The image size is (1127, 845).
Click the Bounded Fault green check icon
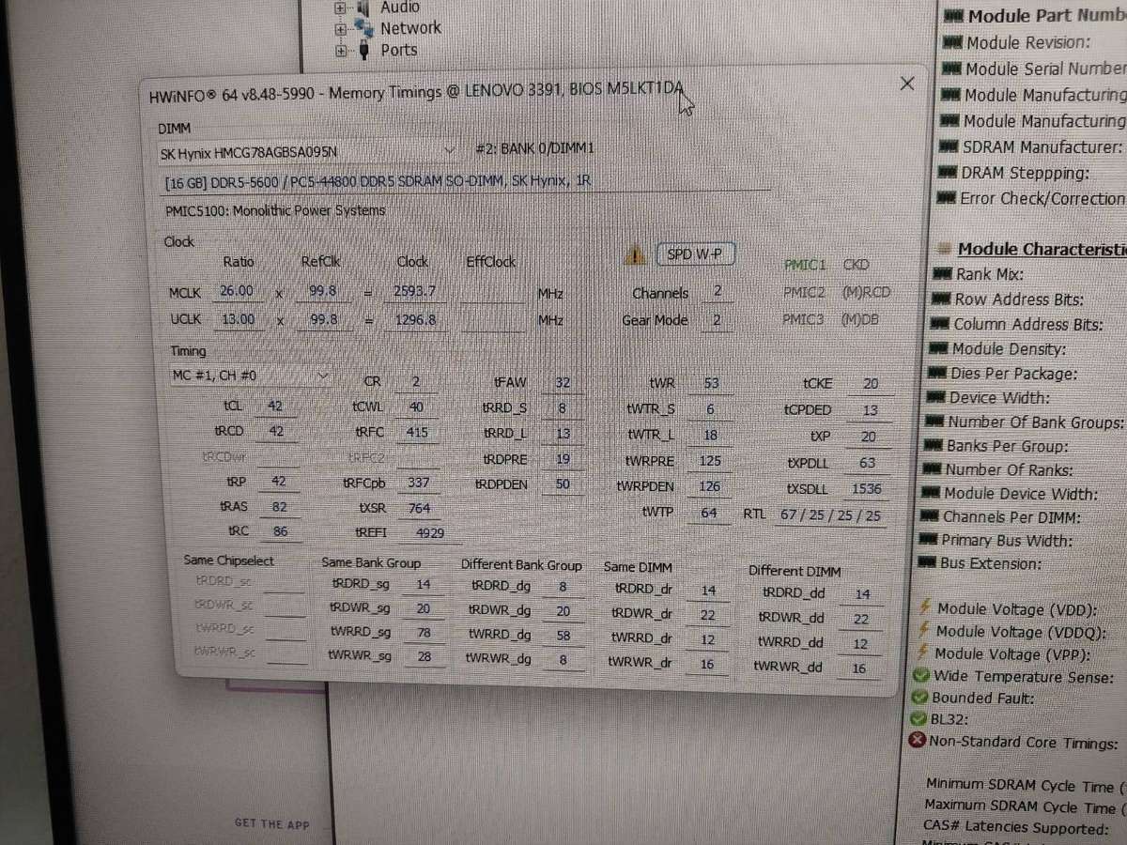[x=920, y=698]
